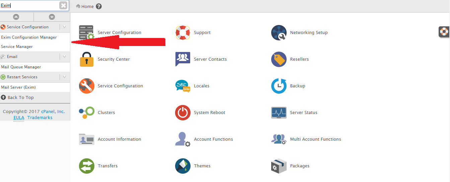The width and height of the screenshot is (450, 182).
Task: Select Service Configuration header in sidebar
Action: point(27,27)
